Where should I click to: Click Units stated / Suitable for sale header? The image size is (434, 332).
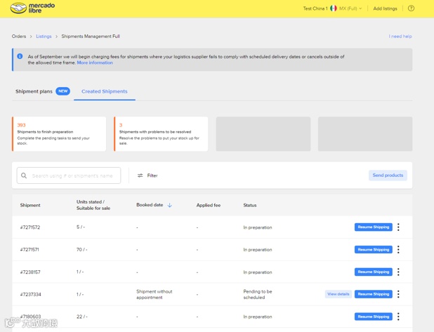coord(93,205)
